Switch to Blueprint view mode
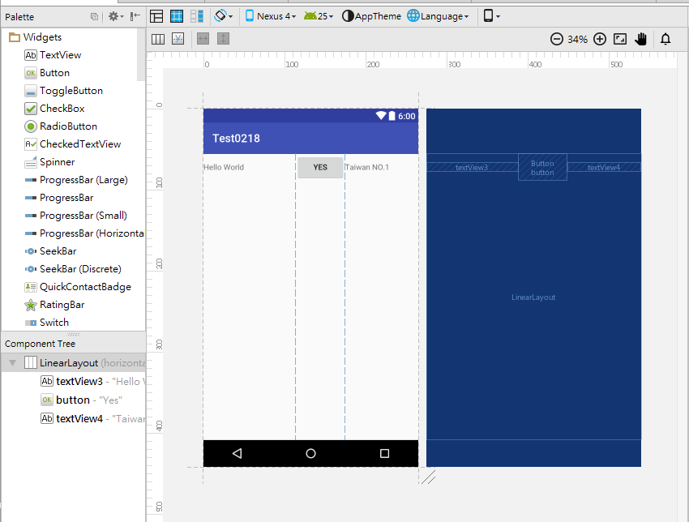Viewport: 689px width, 522px height. click(177, 16)
